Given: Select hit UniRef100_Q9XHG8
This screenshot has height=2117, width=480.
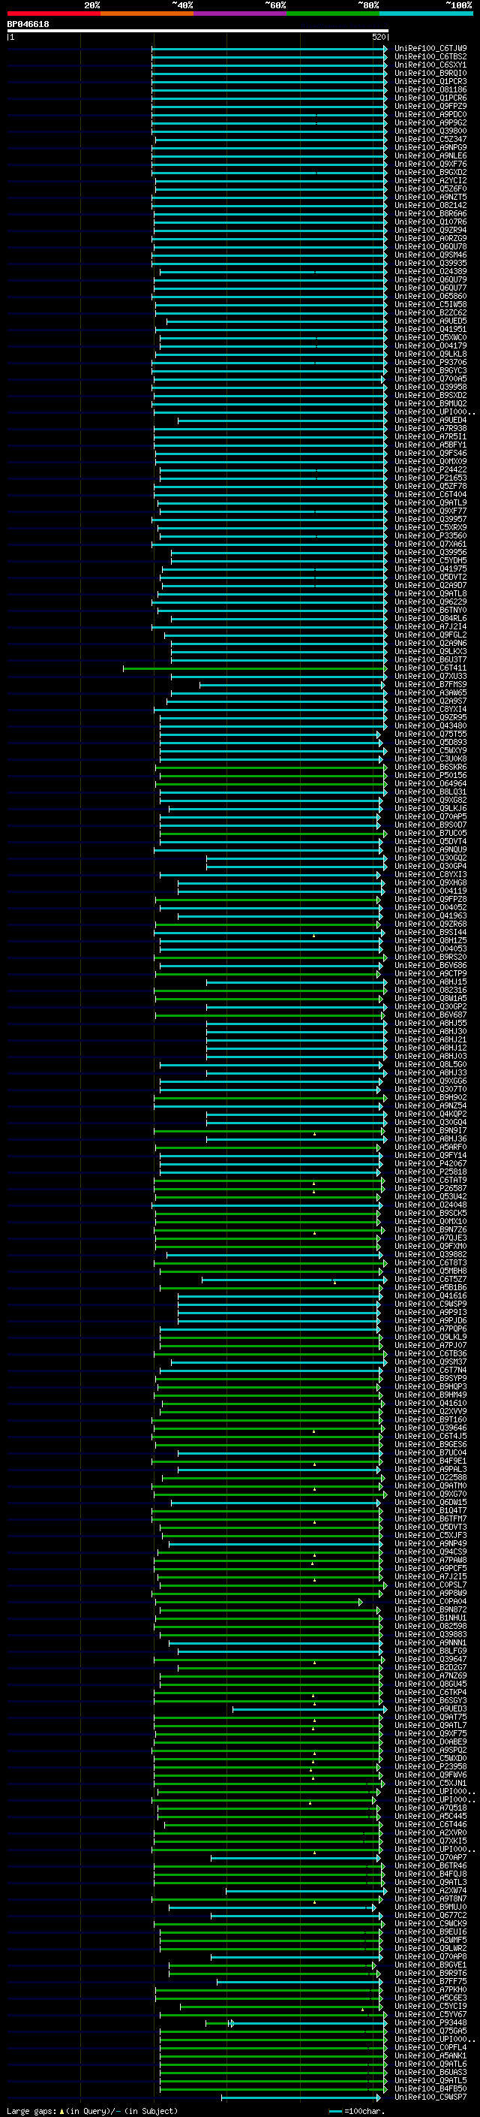Looking at the screenshot, I should [x=430, y=882].
